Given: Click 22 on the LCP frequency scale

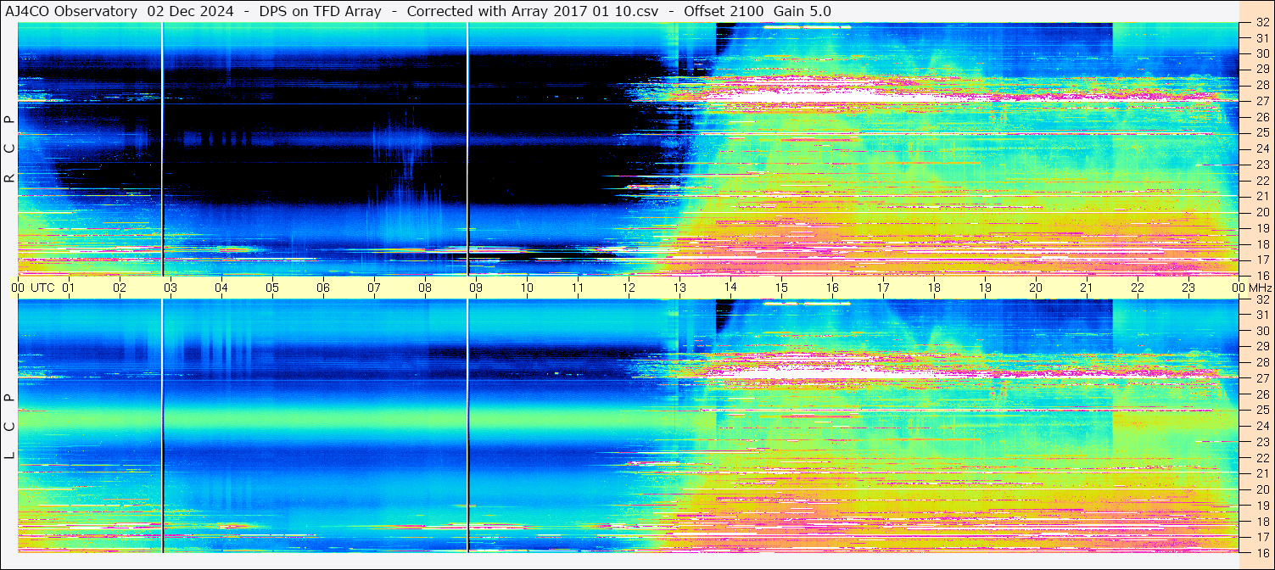Looking at the screenshot, I should [1262, 458].
